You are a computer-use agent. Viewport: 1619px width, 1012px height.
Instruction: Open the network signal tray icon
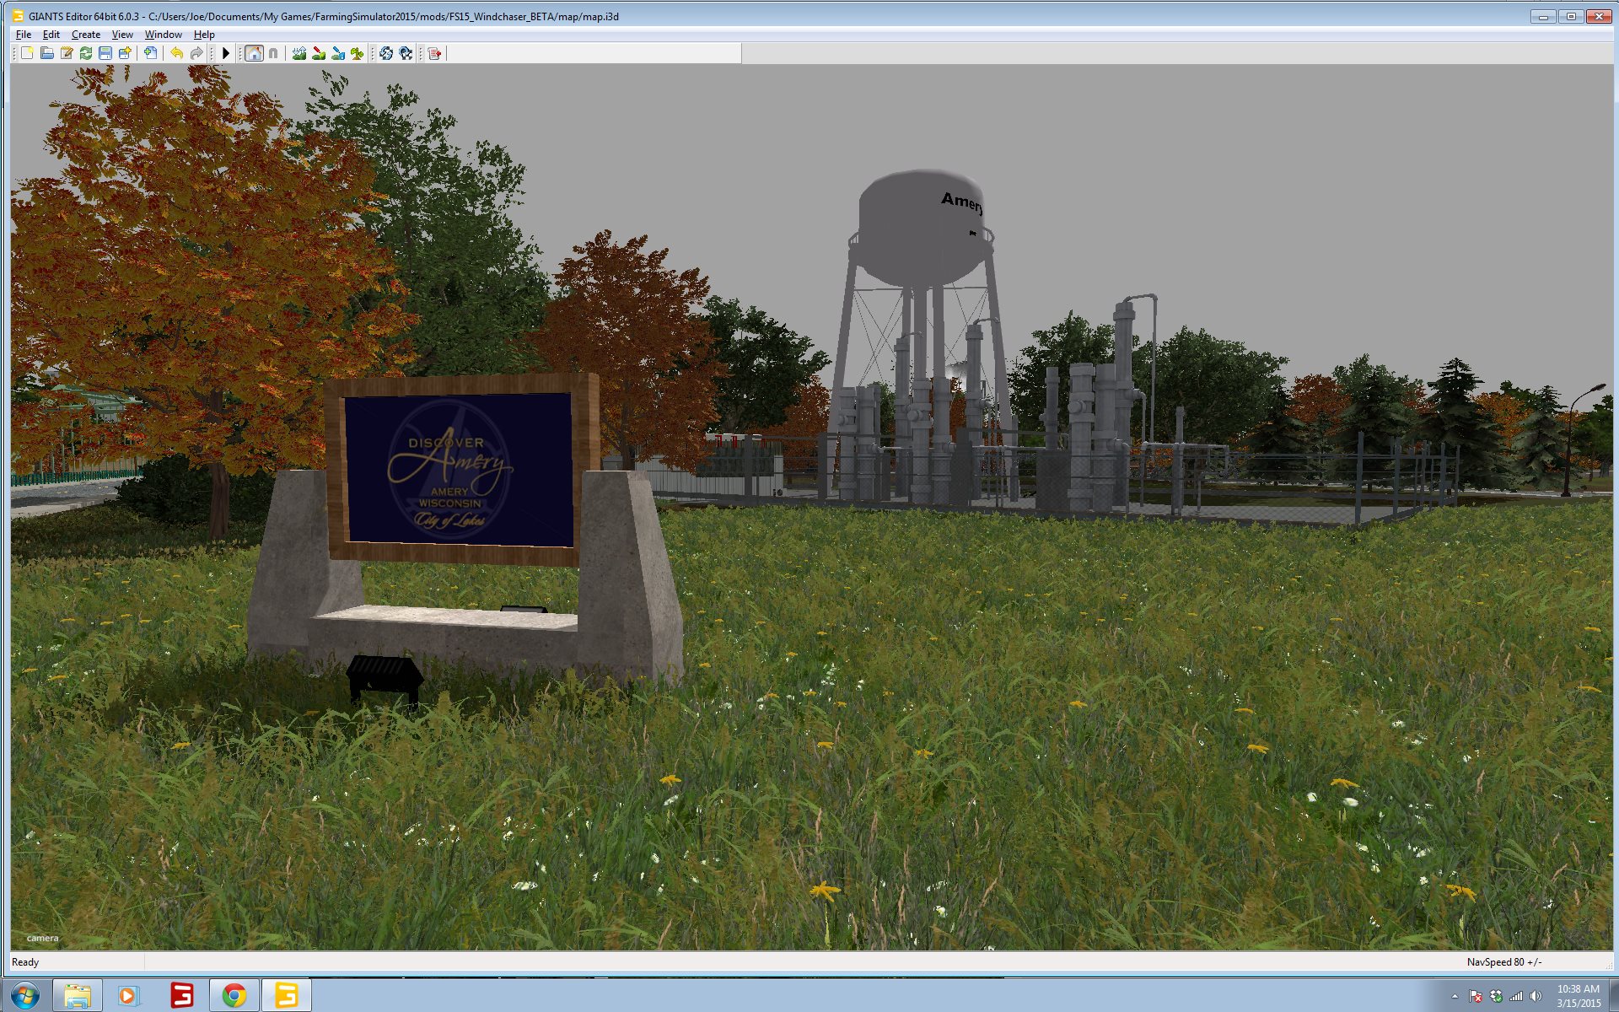pos(1516,997)
